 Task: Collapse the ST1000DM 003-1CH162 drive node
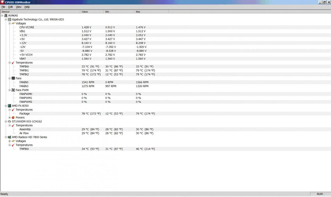[x=6, y=121]
